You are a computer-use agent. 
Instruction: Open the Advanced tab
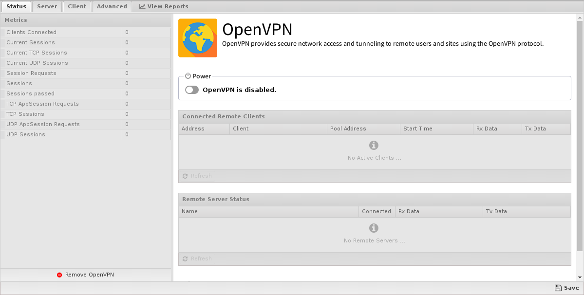(x=112, y=6)
